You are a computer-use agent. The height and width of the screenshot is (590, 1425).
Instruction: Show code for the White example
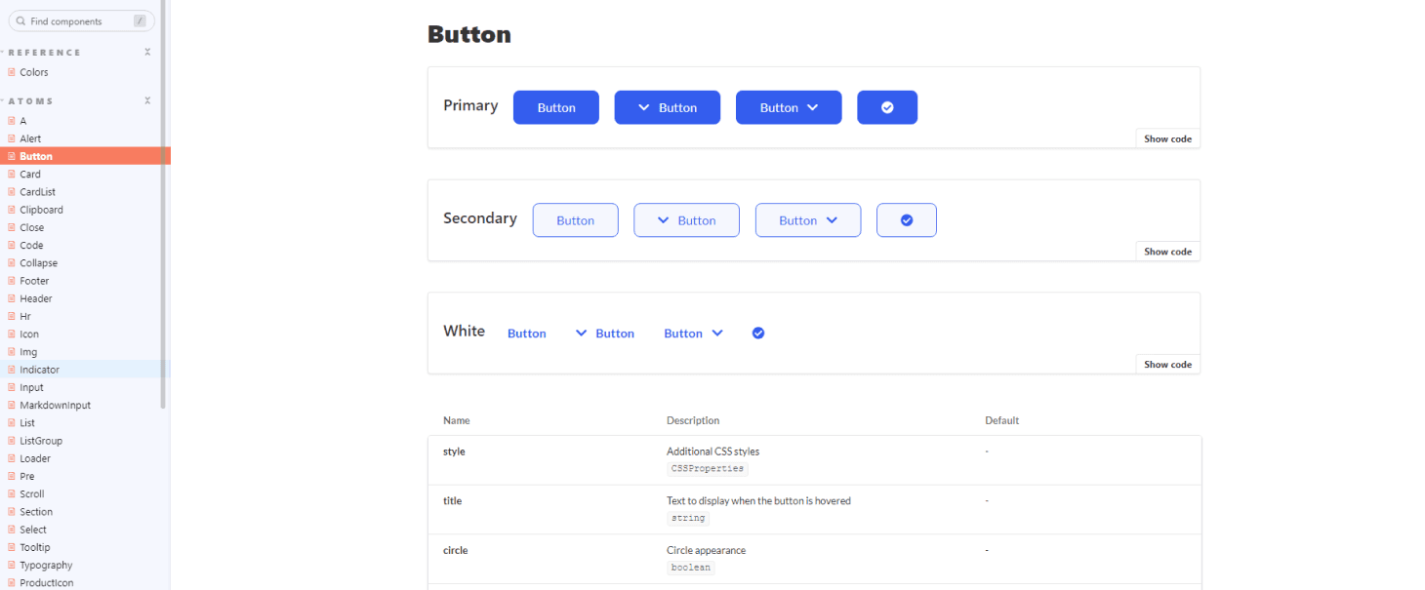(x=1167, y=364)
